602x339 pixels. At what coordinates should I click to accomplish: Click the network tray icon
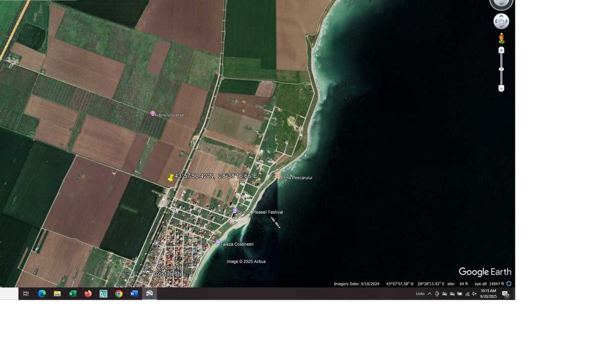[x=467, y=294]
